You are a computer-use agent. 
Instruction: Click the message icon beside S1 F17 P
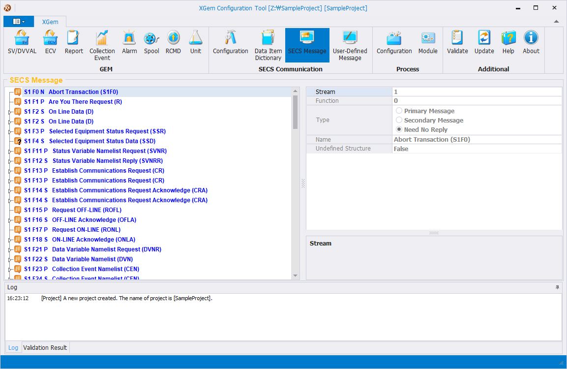(x=17, y=230)
